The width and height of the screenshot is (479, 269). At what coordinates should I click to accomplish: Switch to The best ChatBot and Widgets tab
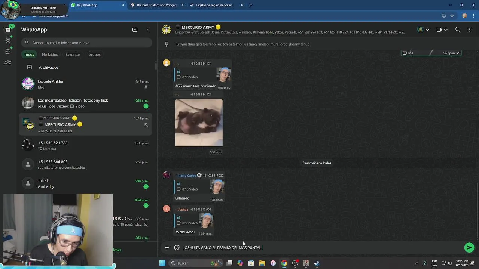(156, 5)
